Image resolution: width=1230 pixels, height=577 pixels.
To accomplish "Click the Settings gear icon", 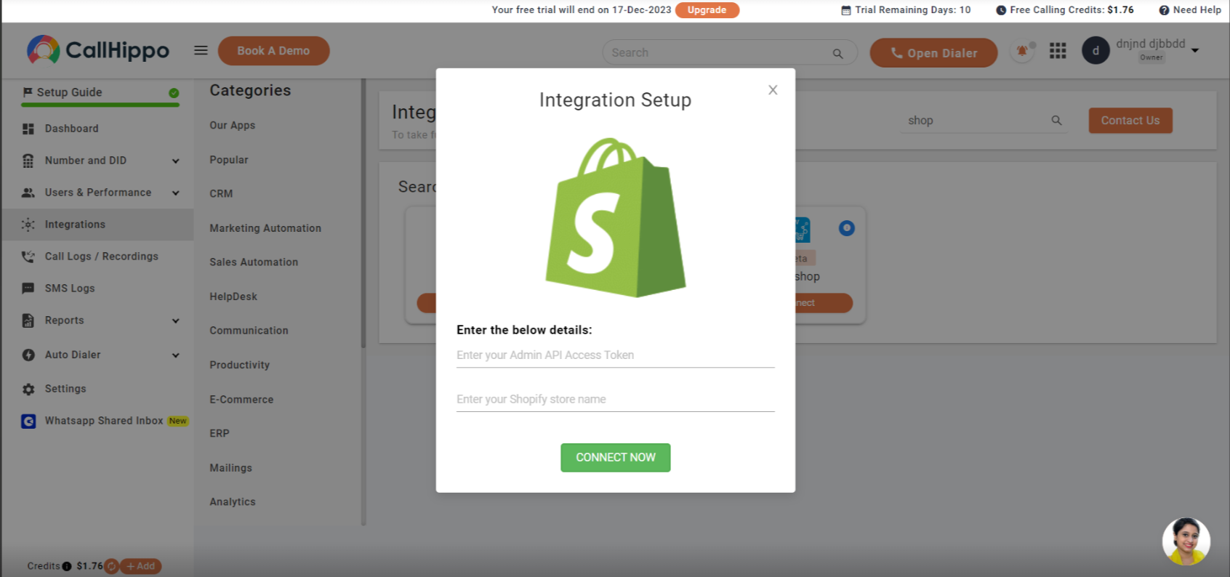I will pyautogui.click(x=28, y=389).
